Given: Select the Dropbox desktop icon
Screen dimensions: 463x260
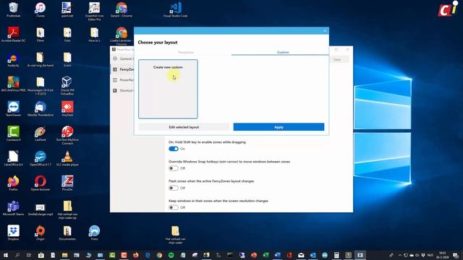Looking at the screenshot, I should [x=13, y=233].
